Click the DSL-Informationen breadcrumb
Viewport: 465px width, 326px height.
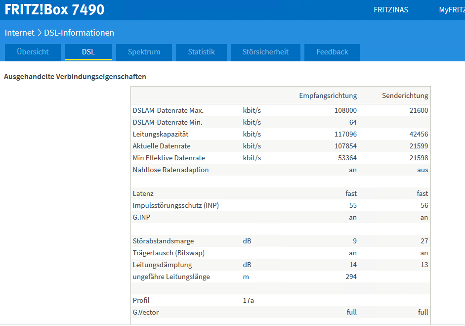click(79, 33)
